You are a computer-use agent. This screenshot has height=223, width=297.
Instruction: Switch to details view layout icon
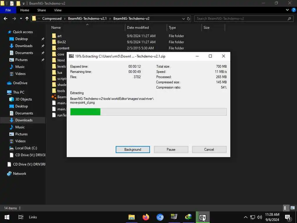click(285, 208)
